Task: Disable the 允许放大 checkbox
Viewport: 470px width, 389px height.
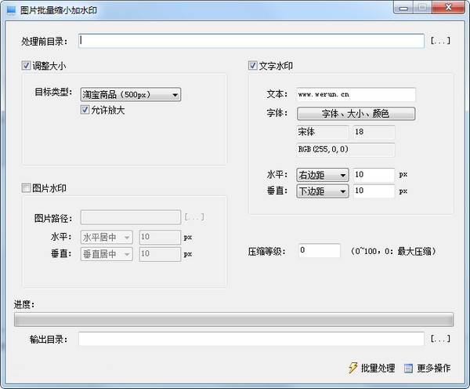Action: pos(85,110)
